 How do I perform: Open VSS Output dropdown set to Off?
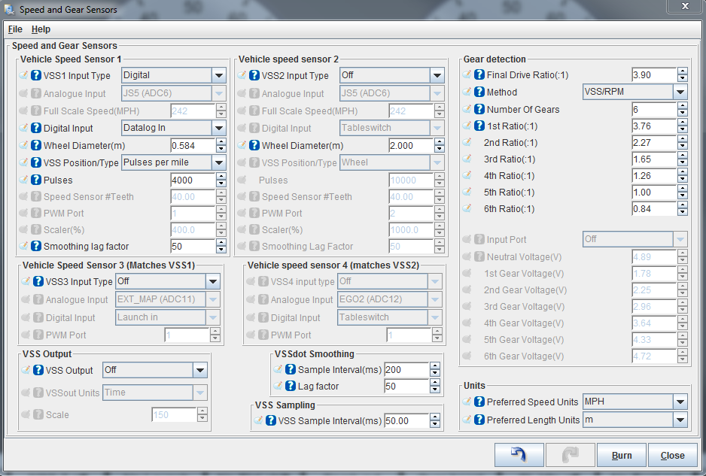[155, 370]
